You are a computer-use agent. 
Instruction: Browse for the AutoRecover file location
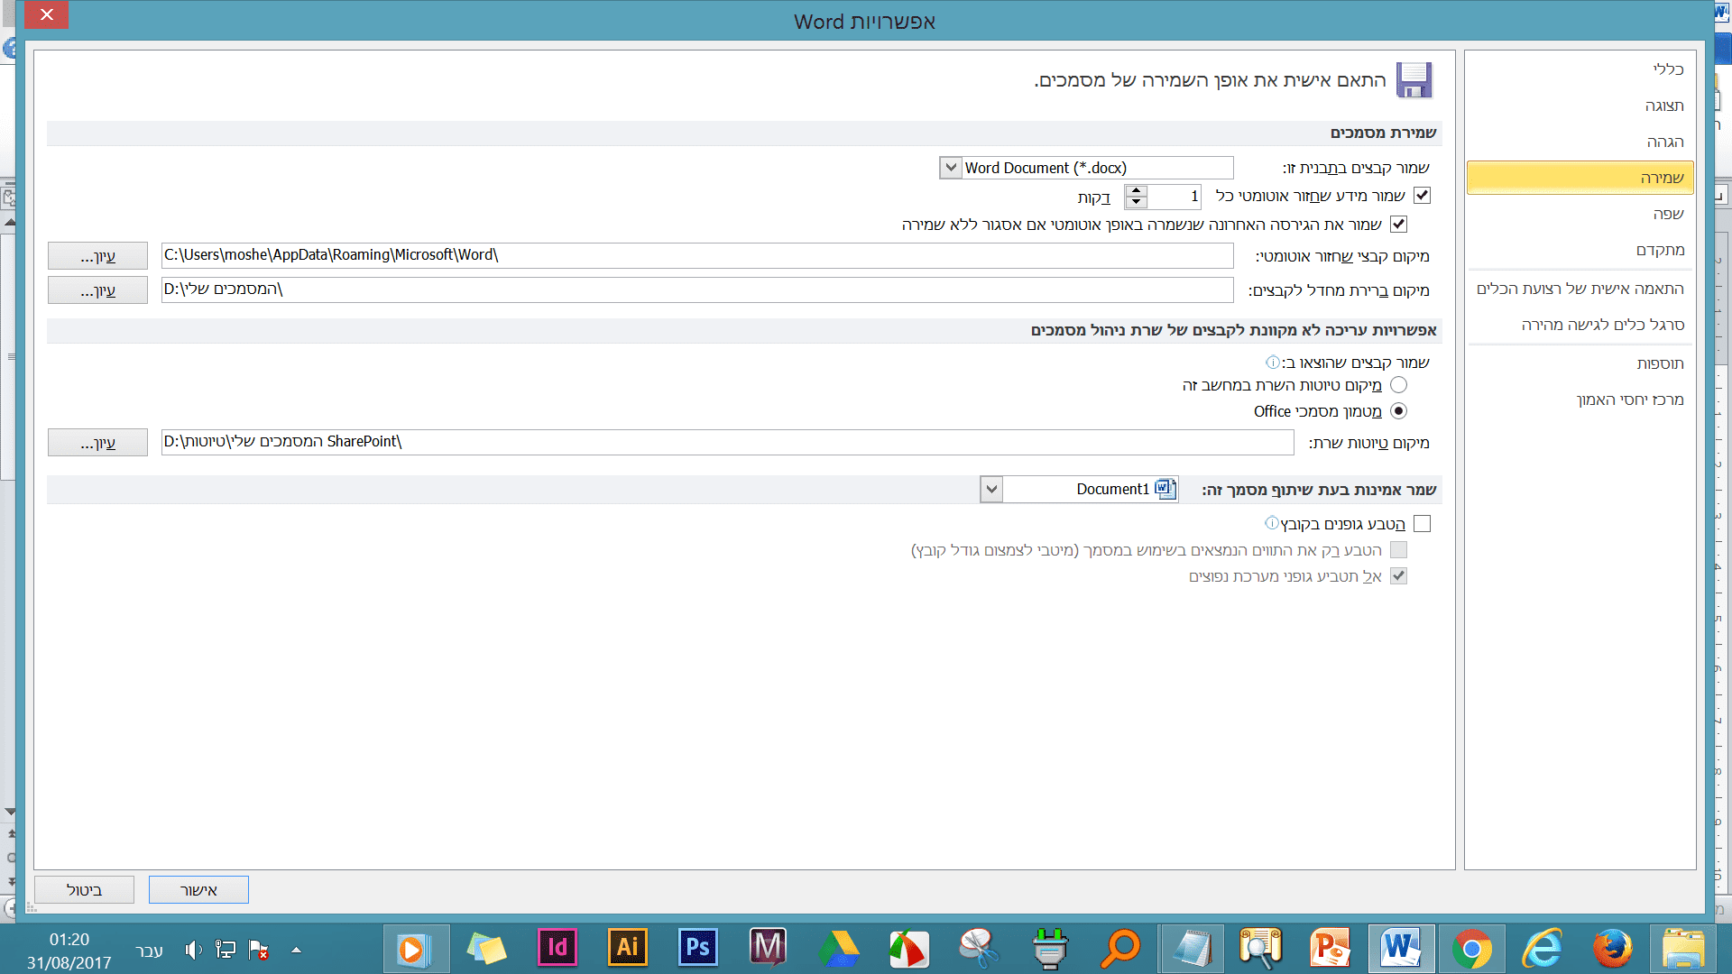pos(97,256)
